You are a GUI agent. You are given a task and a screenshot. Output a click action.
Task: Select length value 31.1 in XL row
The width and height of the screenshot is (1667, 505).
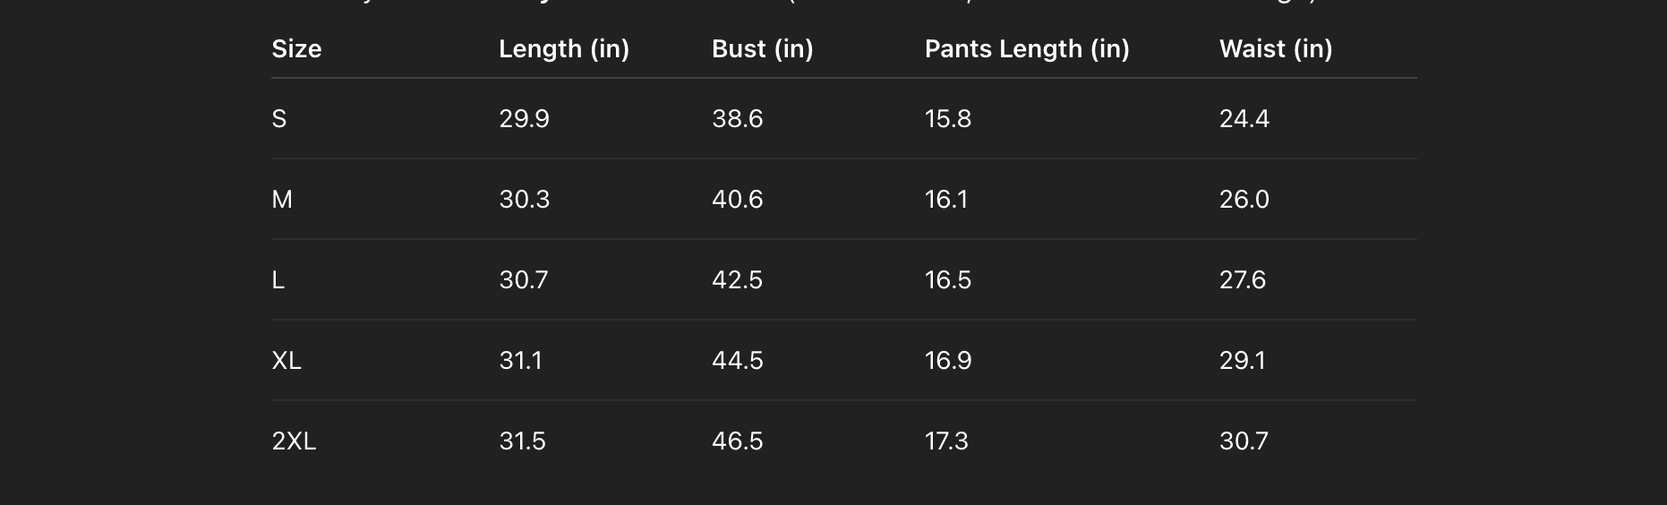pyautogui.click(x=520, y=361)
